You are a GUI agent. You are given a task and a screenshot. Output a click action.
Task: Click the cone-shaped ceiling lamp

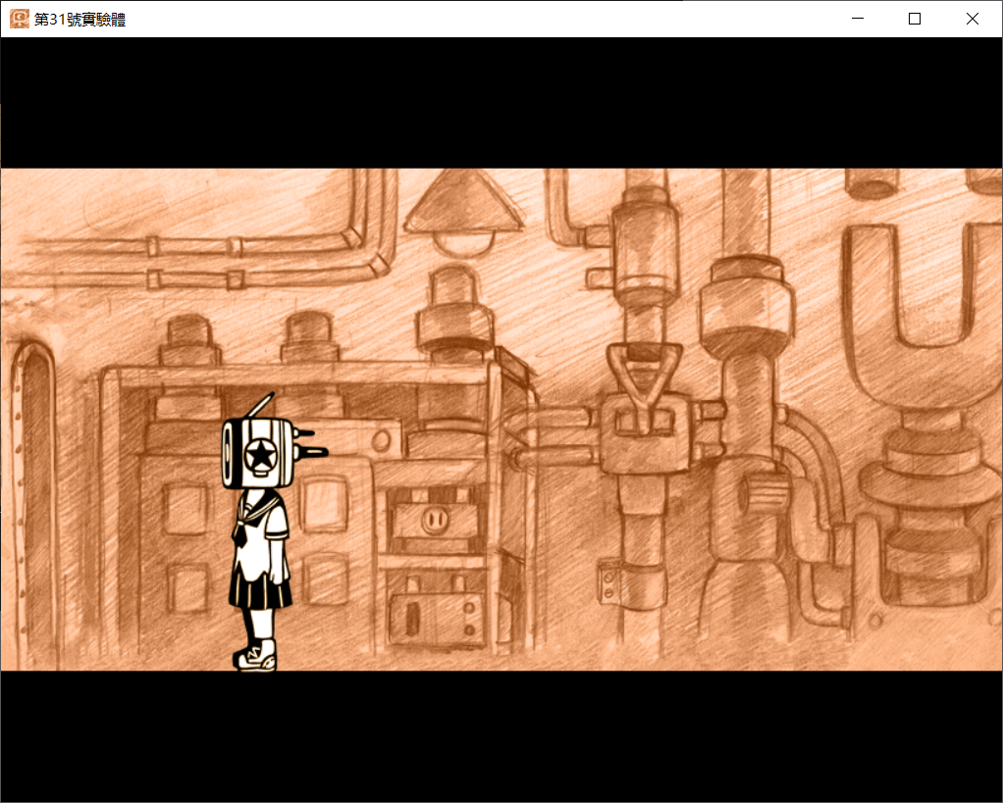(x=464, y=212)
